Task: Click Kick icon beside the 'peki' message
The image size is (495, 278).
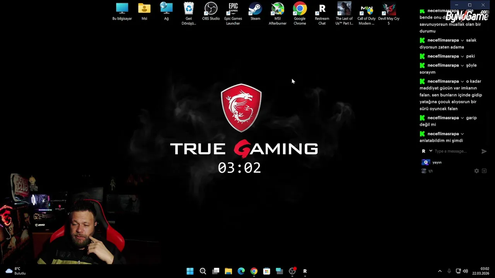Action: coord(422,56)
